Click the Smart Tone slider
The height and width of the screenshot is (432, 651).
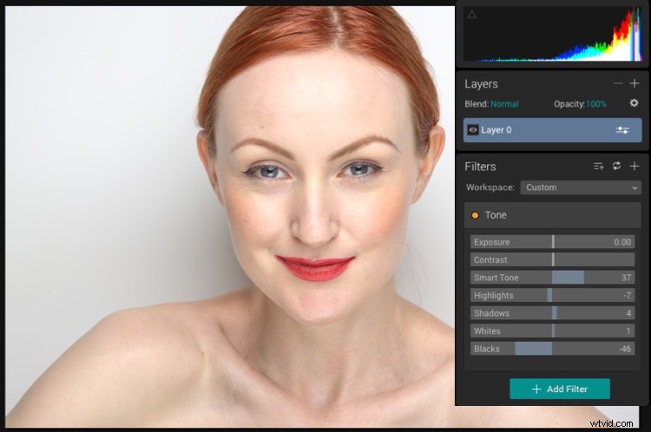tap(553, 278)
